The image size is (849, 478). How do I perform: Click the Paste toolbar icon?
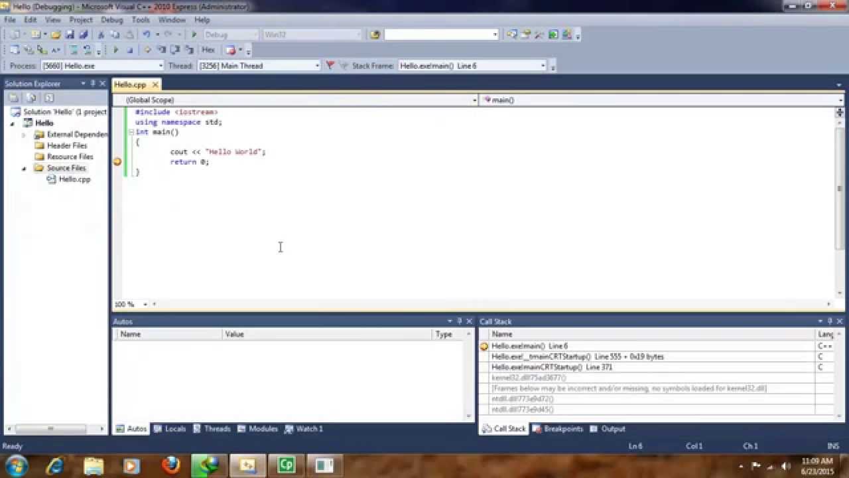(x=130, y=35)
